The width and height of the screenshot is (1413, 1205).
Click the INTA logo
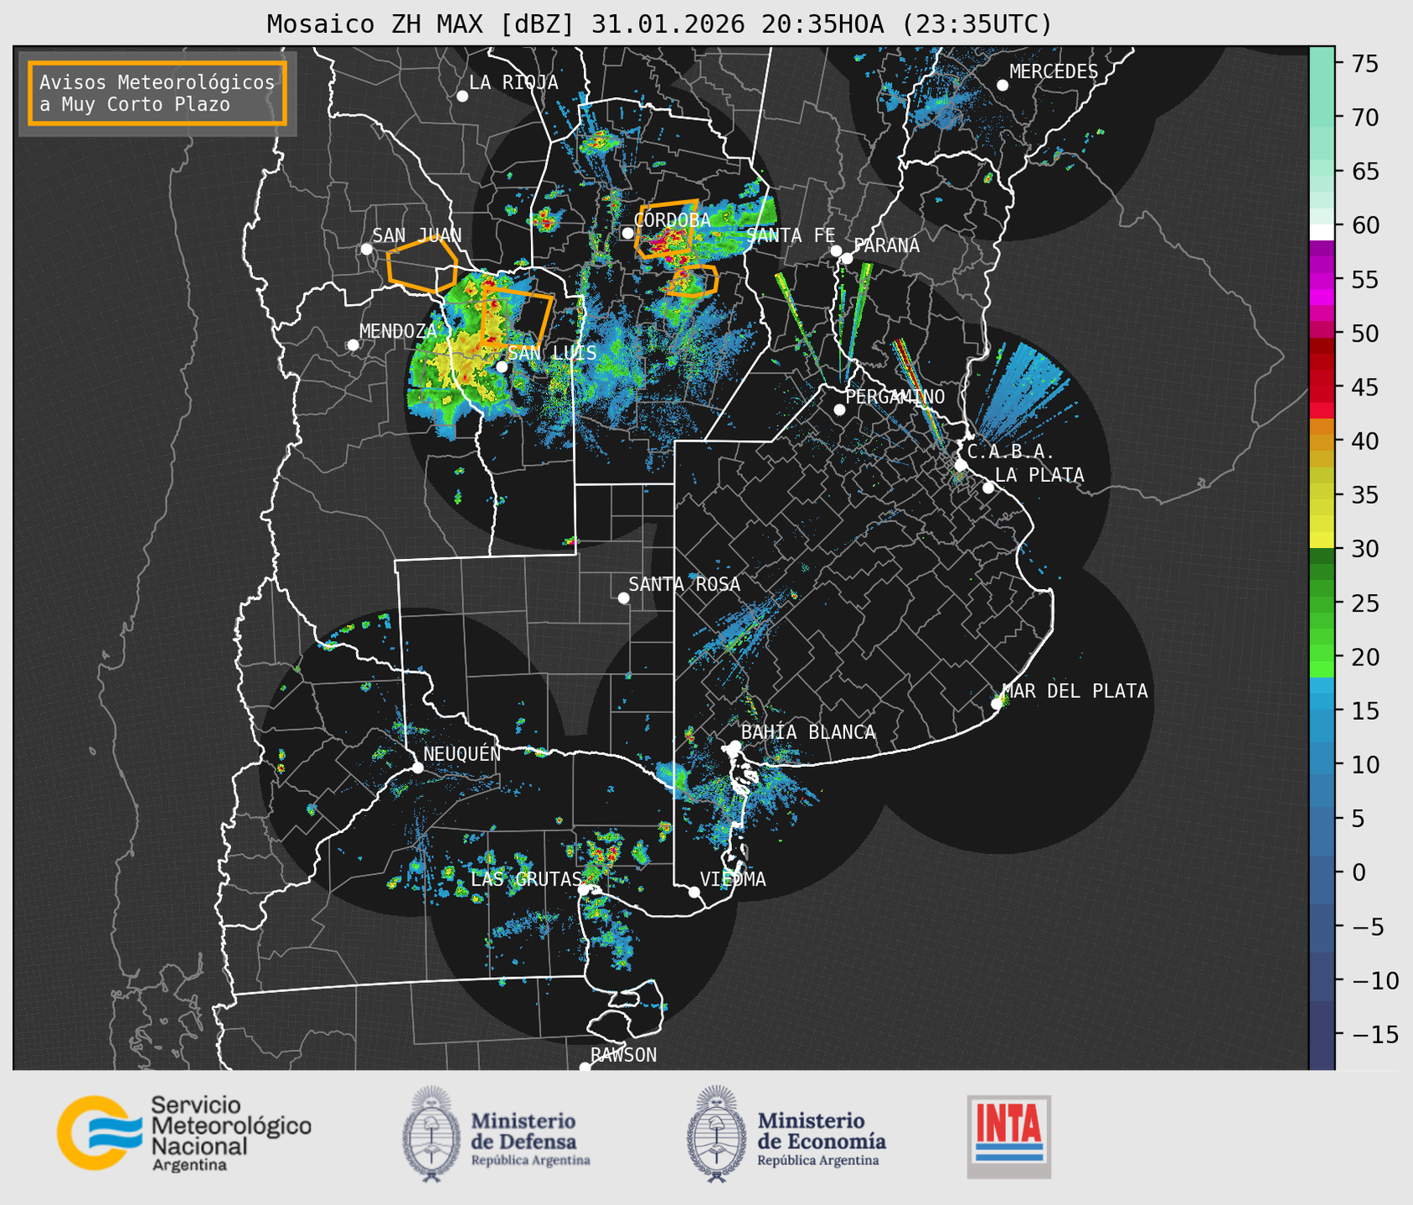pos(1008,1135)
